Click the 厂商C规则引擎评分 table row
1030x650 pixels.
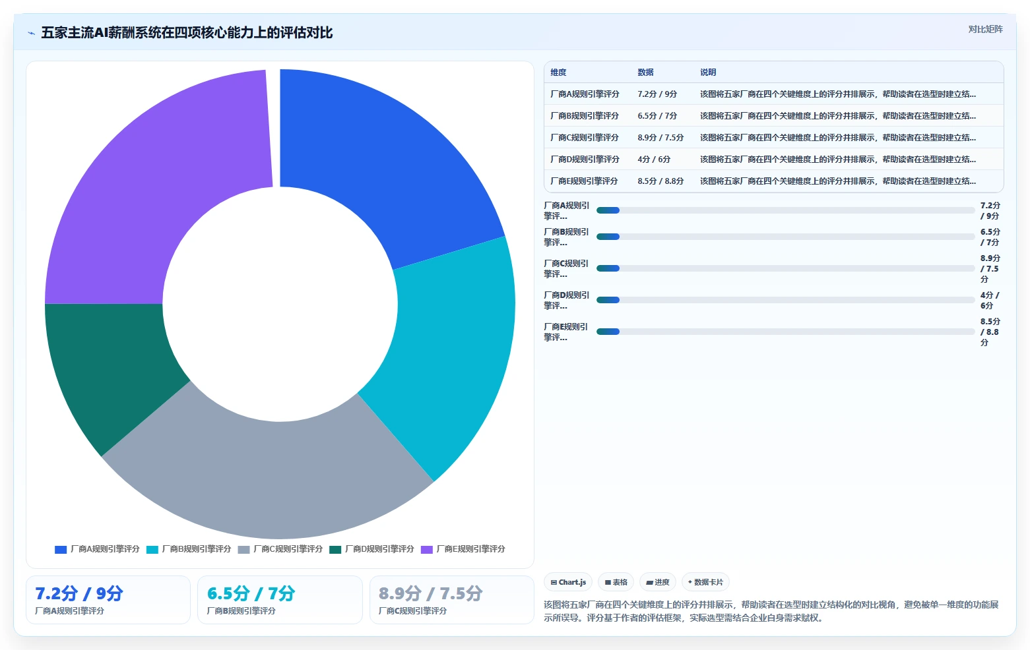pyautogui.click(x=773, y=137)
